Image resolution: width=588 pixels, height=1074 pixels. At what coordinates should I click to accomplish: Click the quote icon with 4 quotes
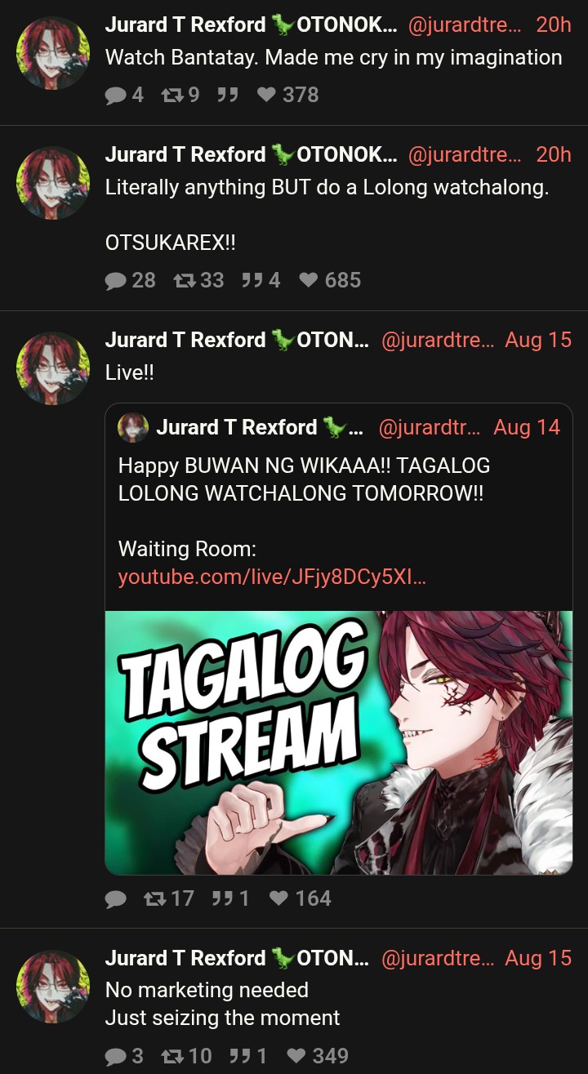pos(261,281)
